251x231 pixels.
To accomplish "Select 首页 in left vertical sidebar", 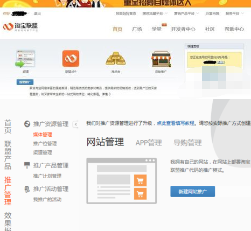I will (x=8, y=127).
